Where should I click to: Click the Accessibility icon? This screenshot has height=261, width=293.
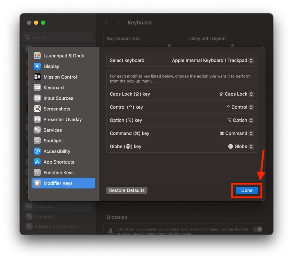point(37,151)
